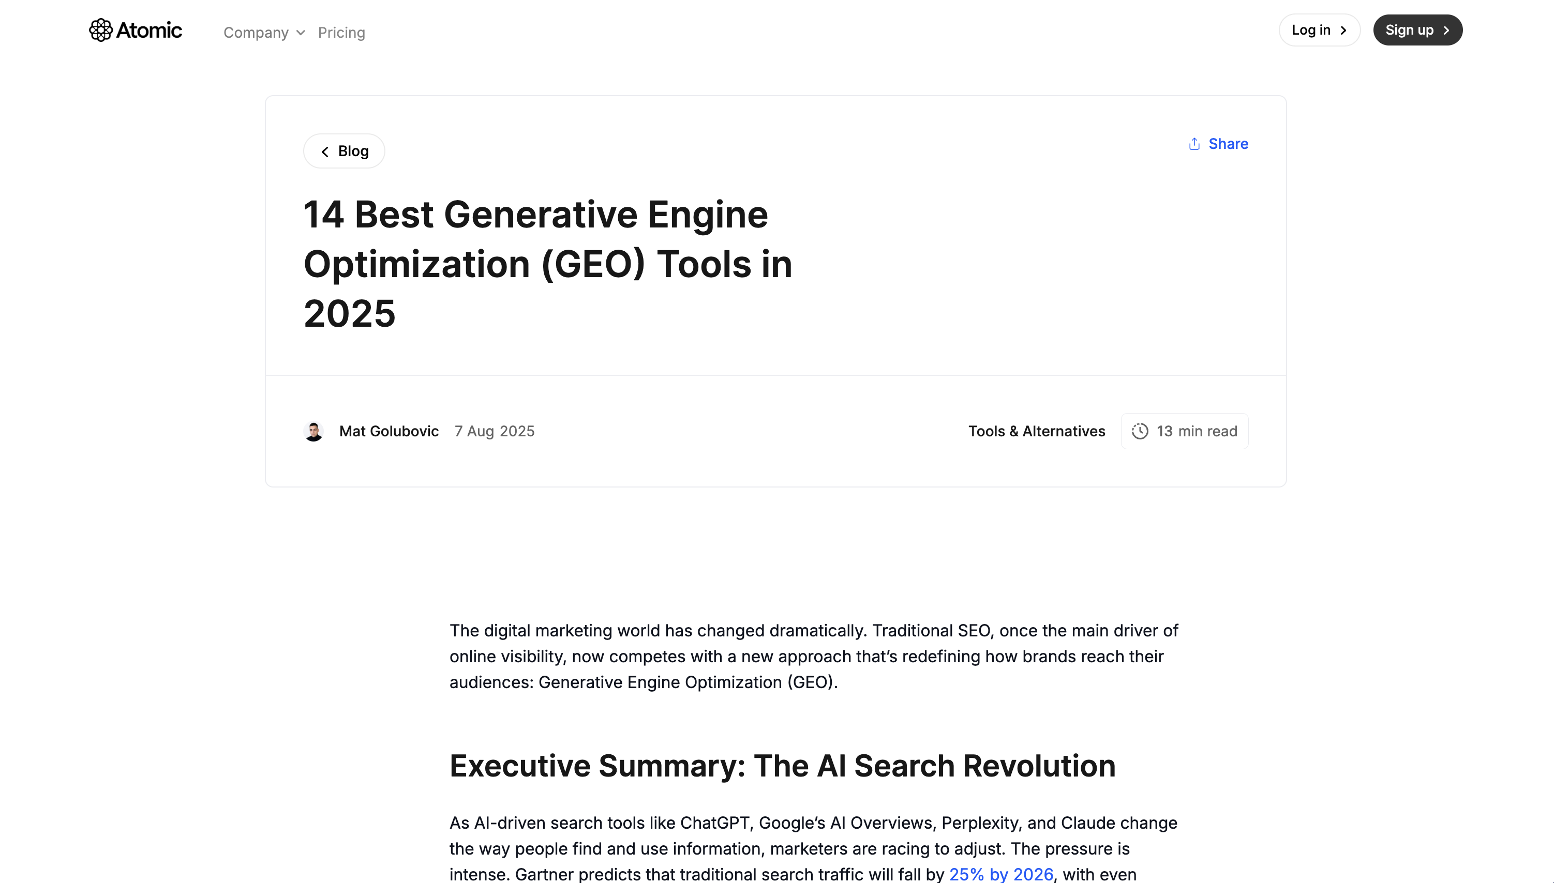Expand the Company dropdown menu

click(256, 33)
